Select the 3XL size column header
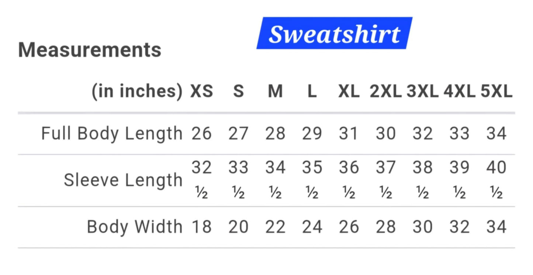This screenshot has height=275, width=533. coord(423,92)
